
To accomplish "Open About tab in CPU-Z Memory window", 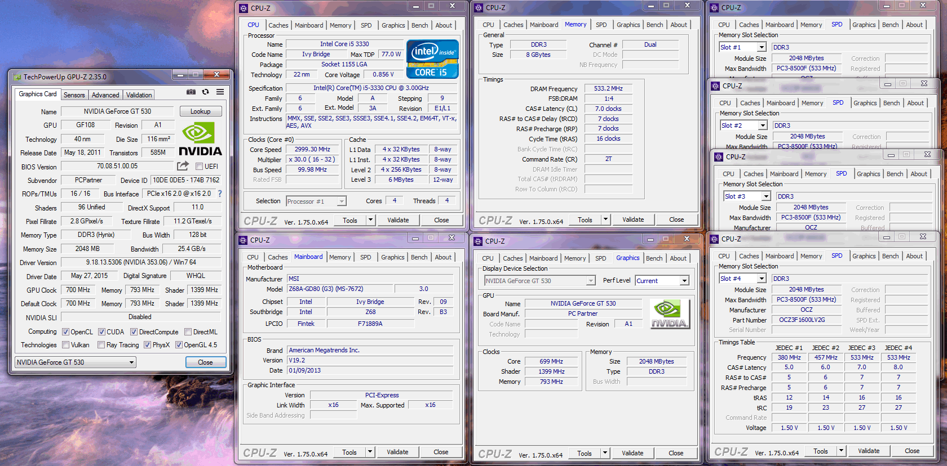I will tap(679, 25).
